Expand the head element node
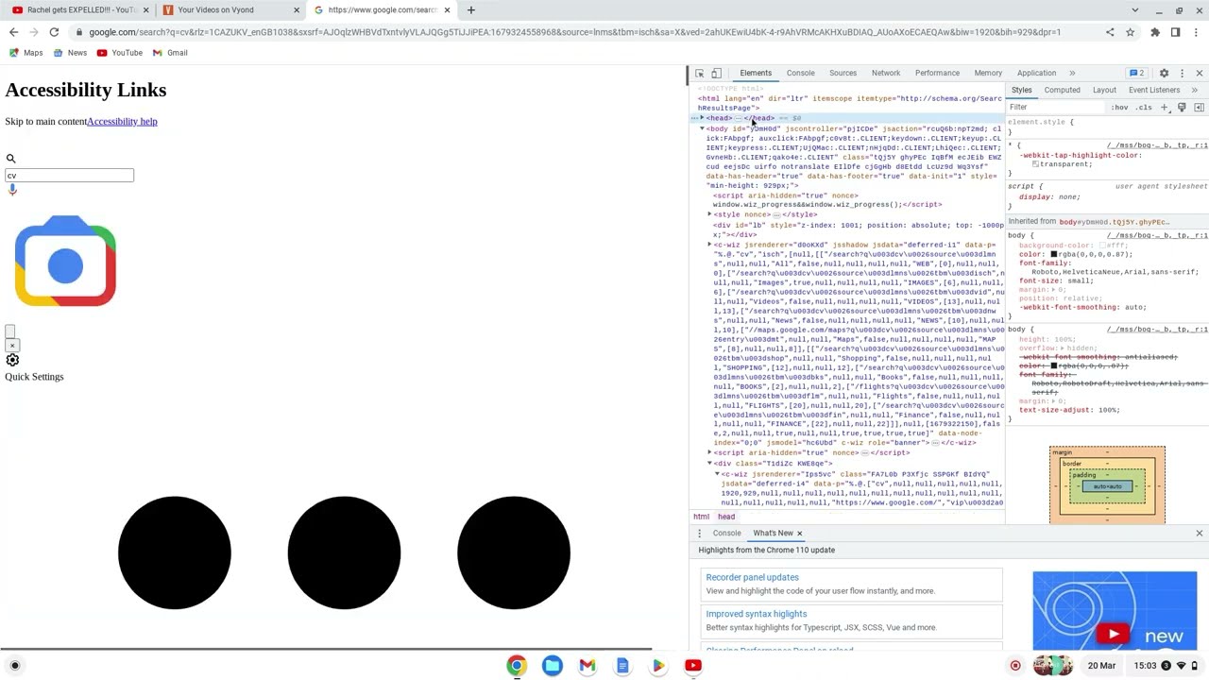The image size is (1209, 680). pos(702,118)
